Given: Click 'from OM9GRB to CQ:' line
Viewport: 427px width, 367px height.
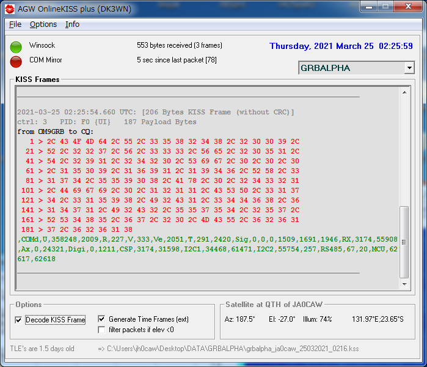Looking at the screenshot, I should point(55,132).
